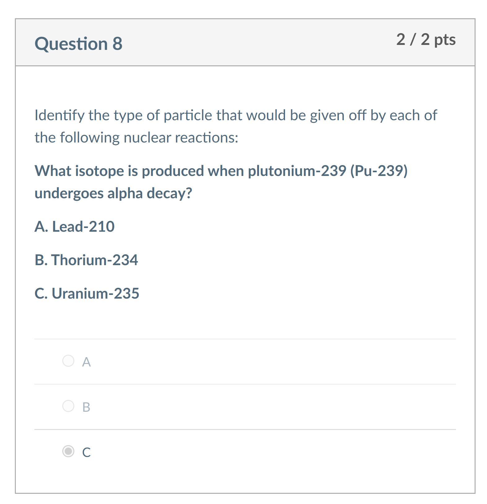
Task: Select the radio circle for answer A
Action: (x=68, y=361)
